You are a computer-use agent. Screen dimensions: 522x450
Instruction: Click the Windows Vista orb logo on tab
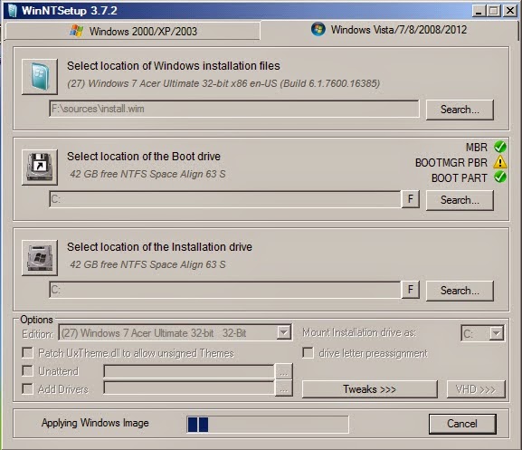pos(318,29)
